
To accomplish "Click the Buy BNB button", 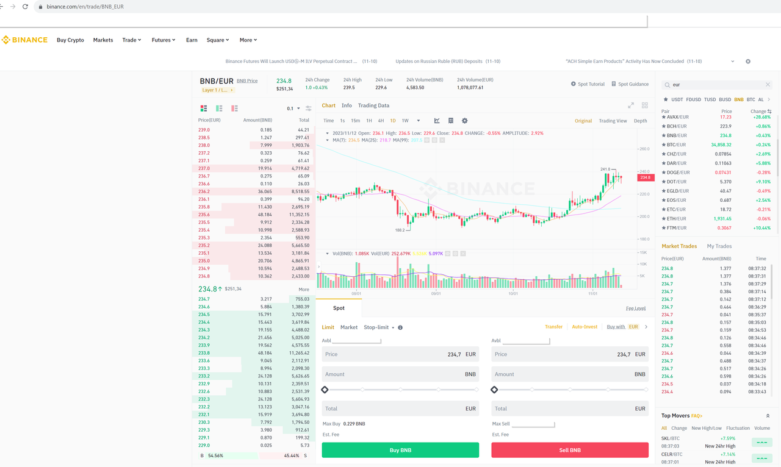I will pos(400,450).
